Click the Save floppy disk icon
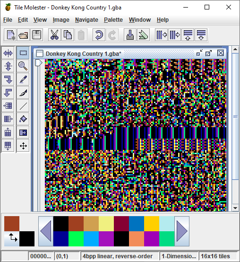 click(36, 35)
